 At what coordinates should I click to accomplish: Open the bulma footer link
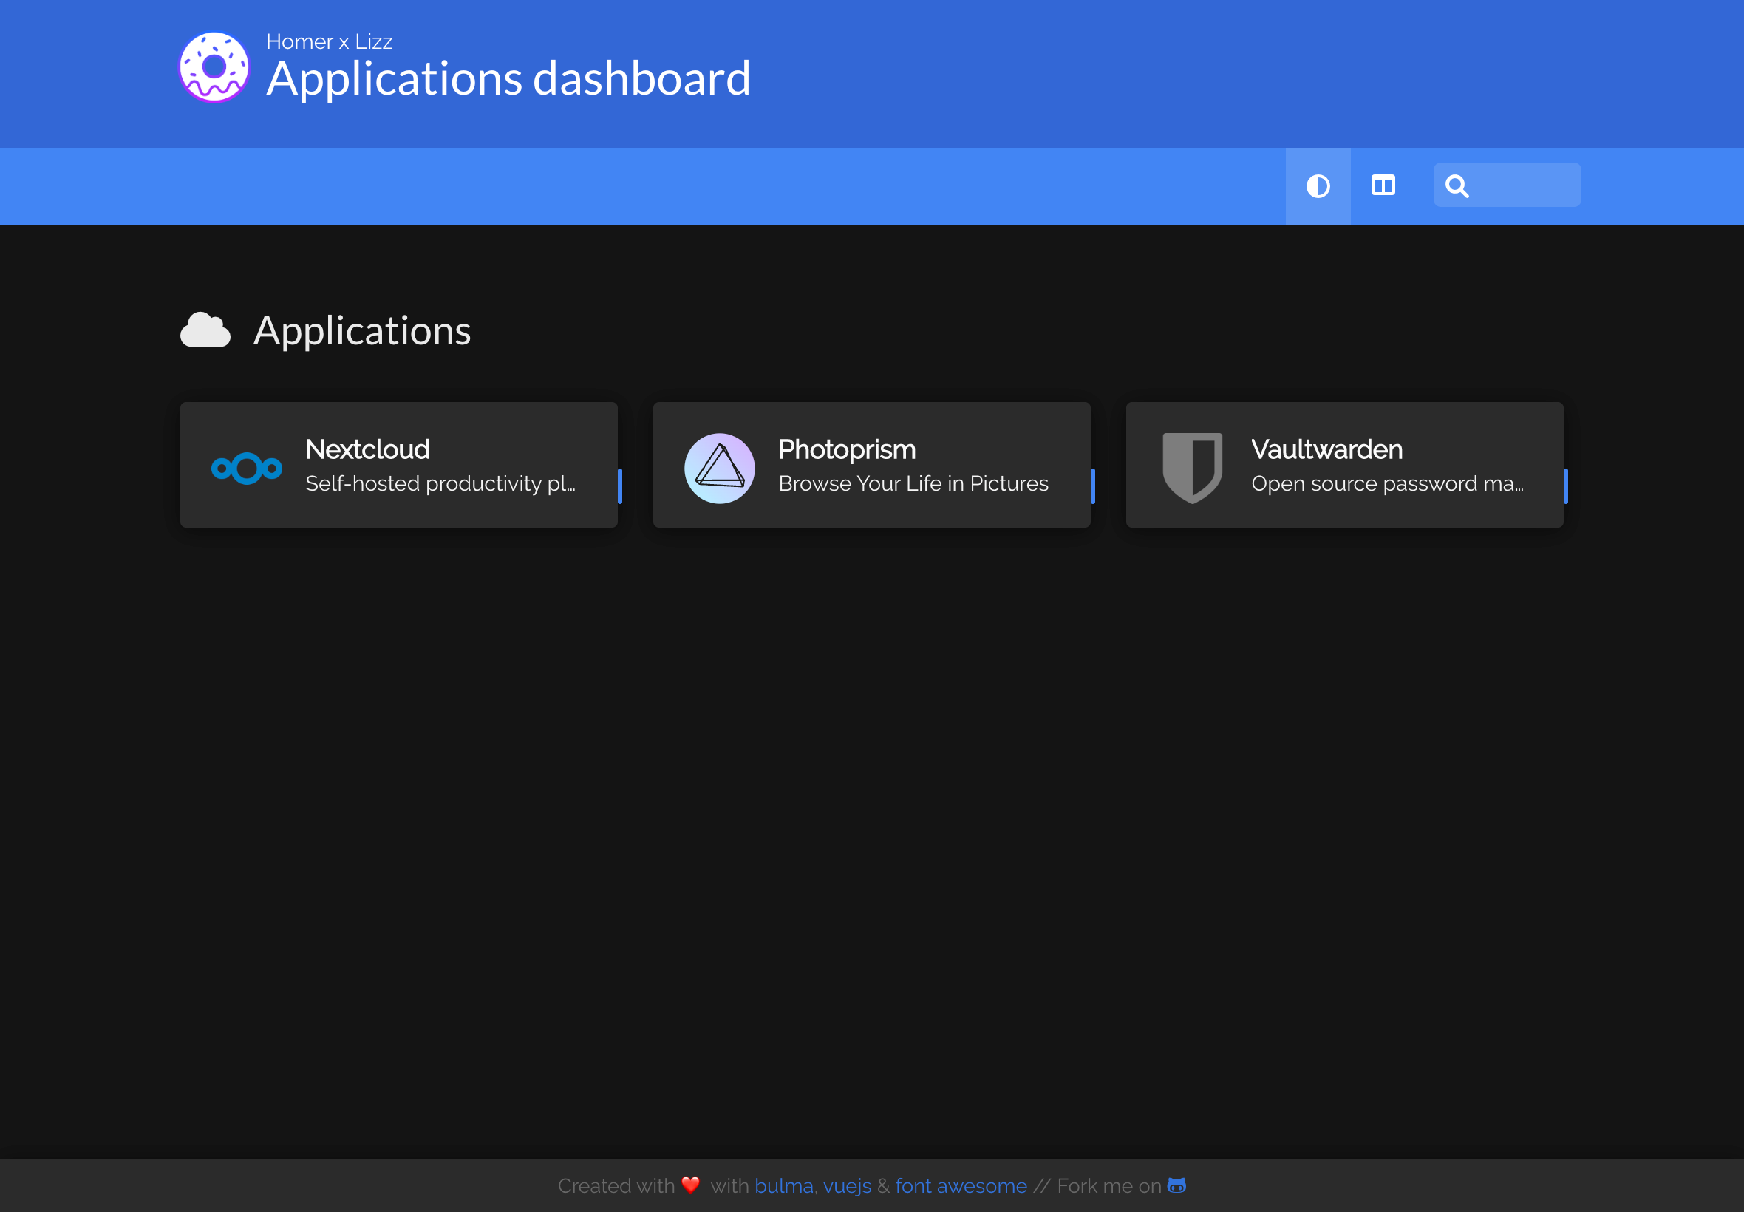point(783,1185)
